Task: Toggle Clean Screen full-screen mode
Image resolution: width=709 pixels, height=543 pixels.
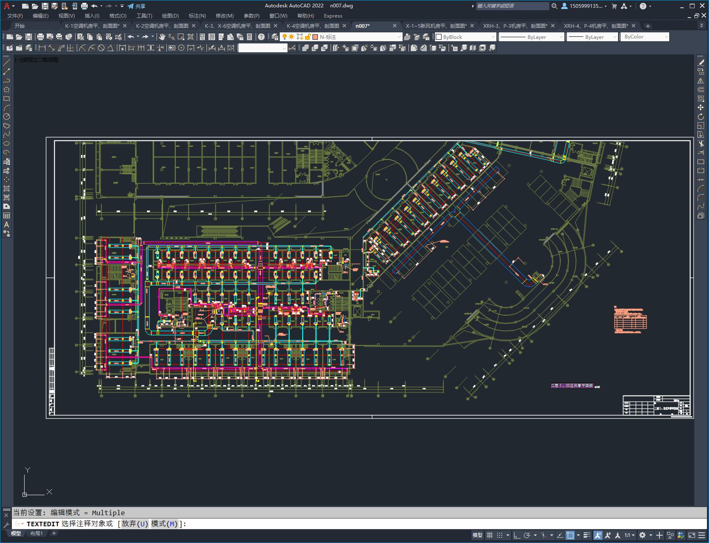Action: click(691, 535)
